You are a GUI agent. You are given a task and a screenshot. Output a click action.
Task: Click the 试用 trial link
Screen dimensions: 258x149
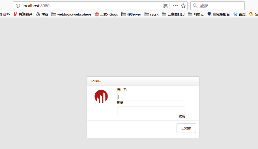tap(182, 116)
